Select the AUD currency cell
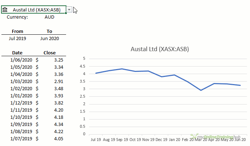The image size is (250, 146). 49,17
